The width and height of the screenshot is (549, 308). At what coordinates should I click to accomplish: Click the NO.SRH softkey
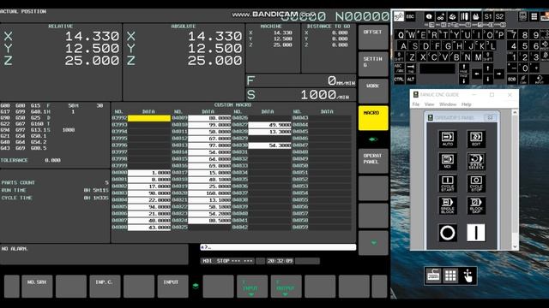click(37, 287)
